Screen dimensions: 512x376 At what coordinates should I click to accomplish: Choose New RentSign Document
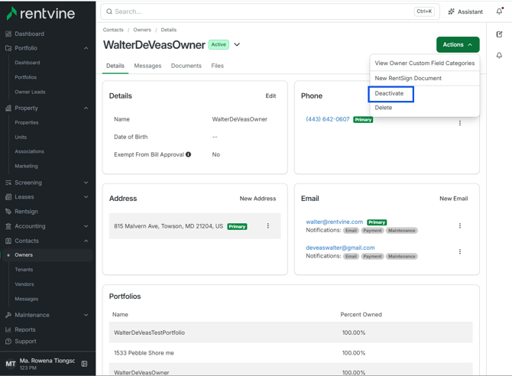424,78
